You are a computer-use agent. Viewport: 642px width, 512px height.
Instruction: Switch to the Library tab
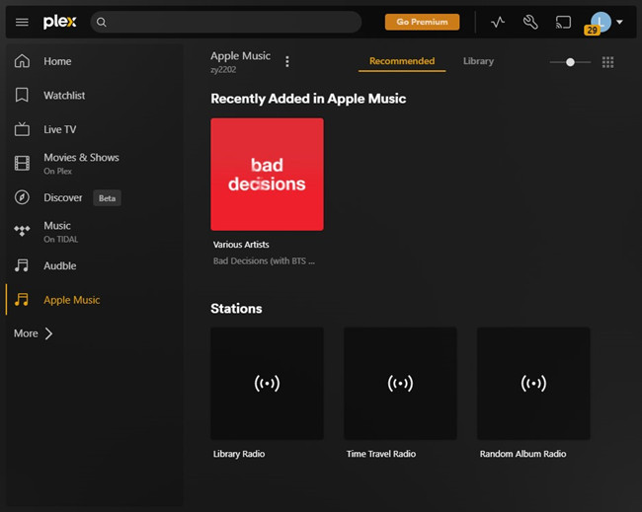pyautogui.click(x=478, y=61)
